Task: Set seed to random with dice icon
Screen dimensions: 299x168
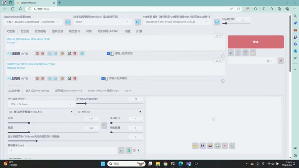Action: [121, 150]
